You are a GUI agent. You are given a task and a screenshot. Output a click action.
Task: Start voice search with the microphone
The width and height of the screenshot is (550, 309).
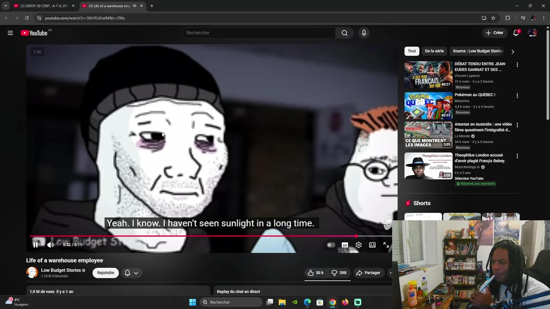click(x=364, y=33)
